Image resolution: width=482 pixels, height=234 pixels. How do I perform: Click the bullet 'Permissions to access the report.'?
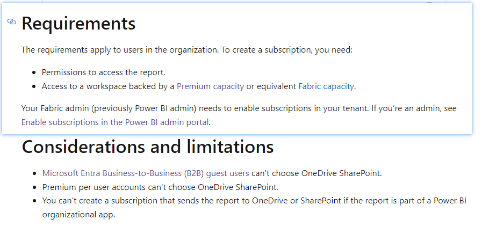click(103, 72)
